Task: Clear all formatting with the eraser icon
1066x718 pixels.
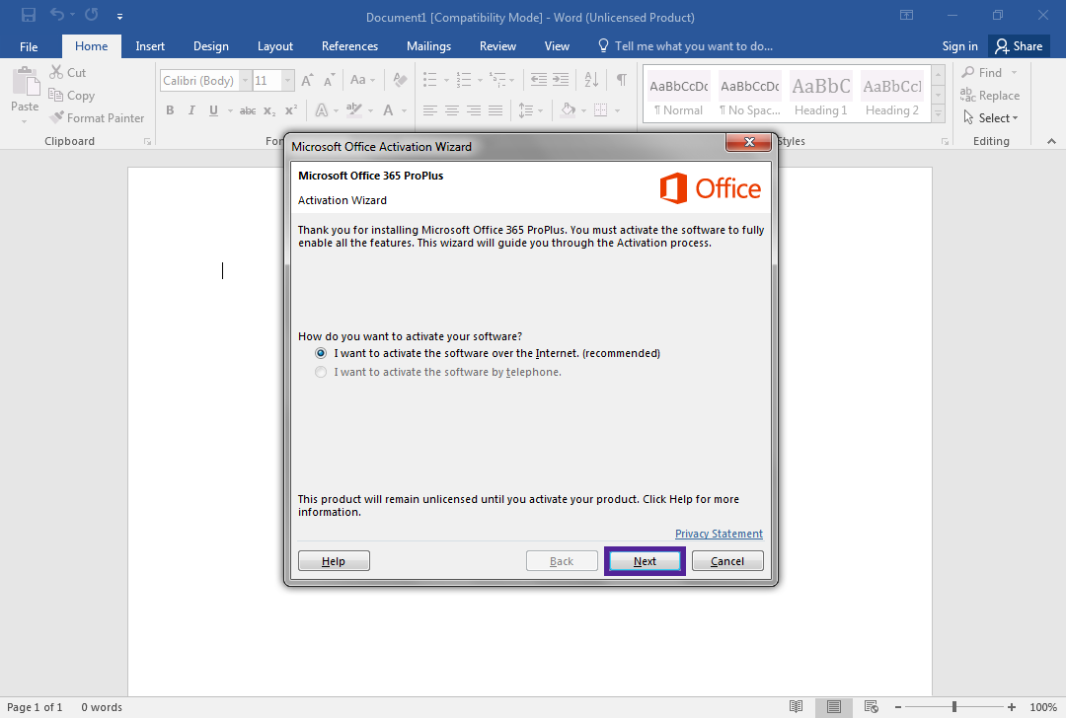Action: (x=400, y=80)
